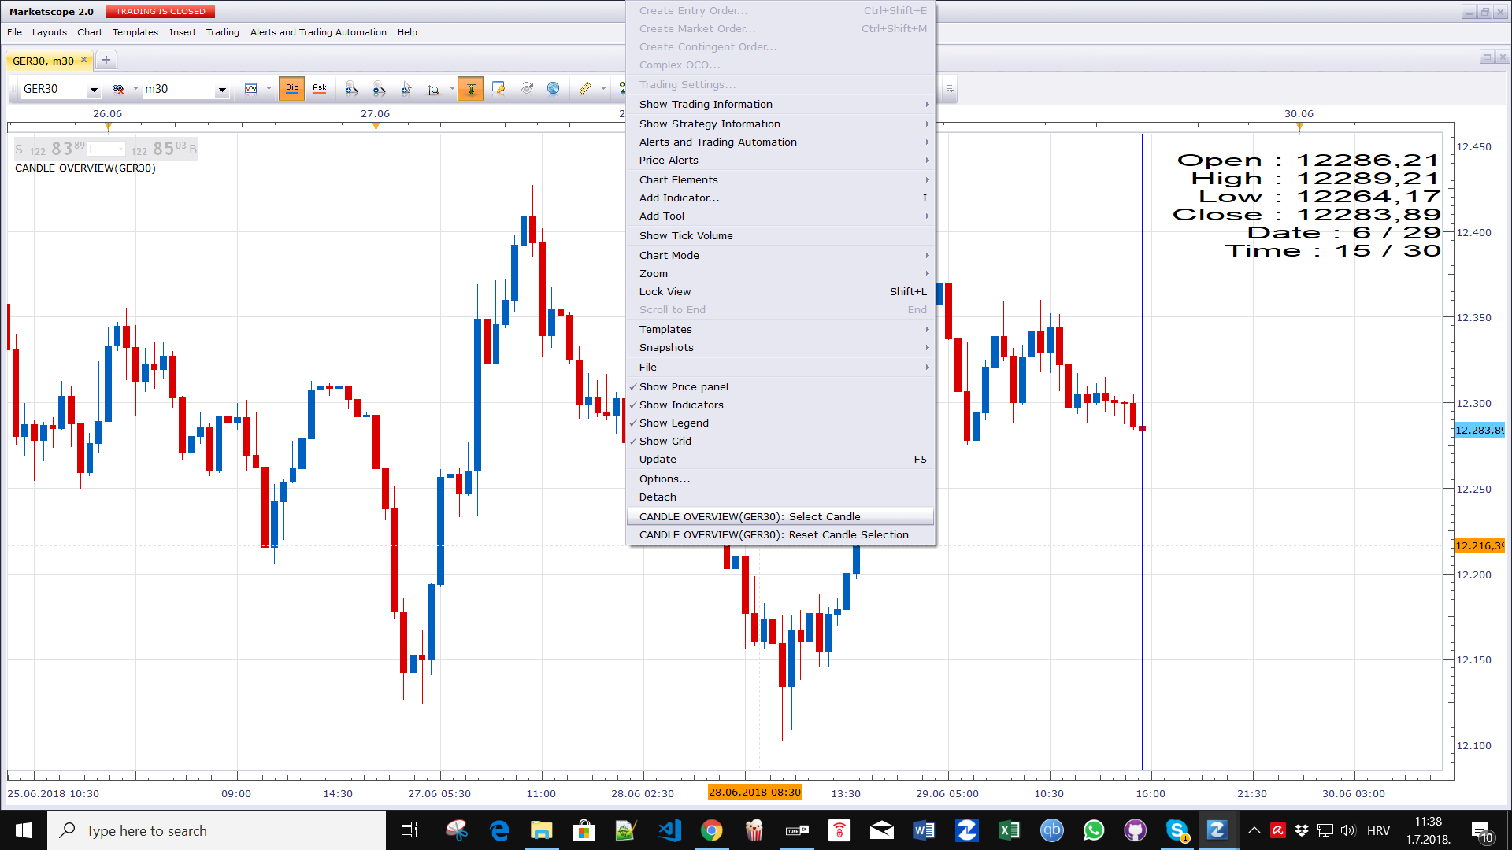Click the chart properties pencil icon
Image resolution: width=1512 pixels, height=850 pixels.
498,89
